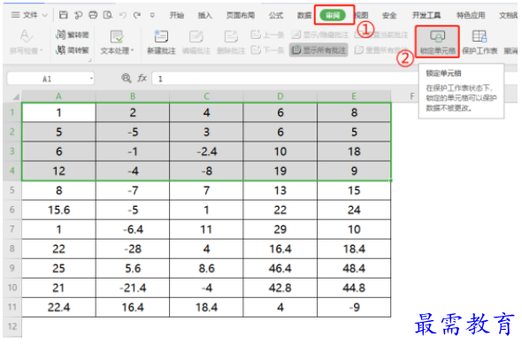The height and width of the screenshot is (352, 522).
Task: Select row 8 header
Action: pos(12,249)
